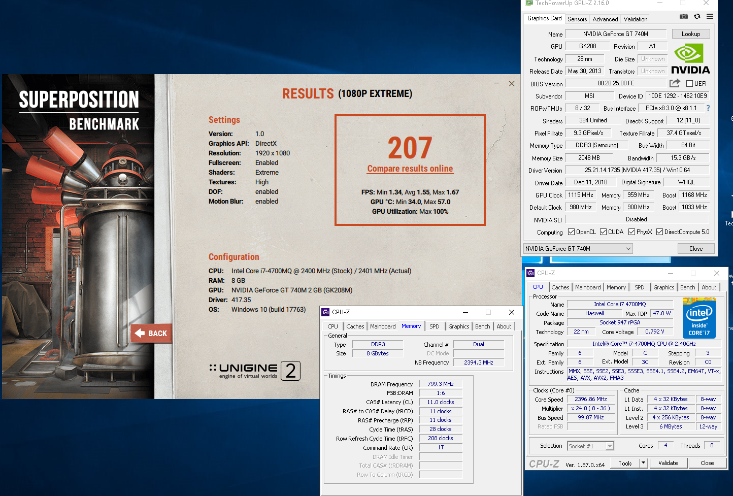The width and height of the screenshot is (733, 496).
Task: Click the 'Haswell' code name value
Action: [594, 313]
